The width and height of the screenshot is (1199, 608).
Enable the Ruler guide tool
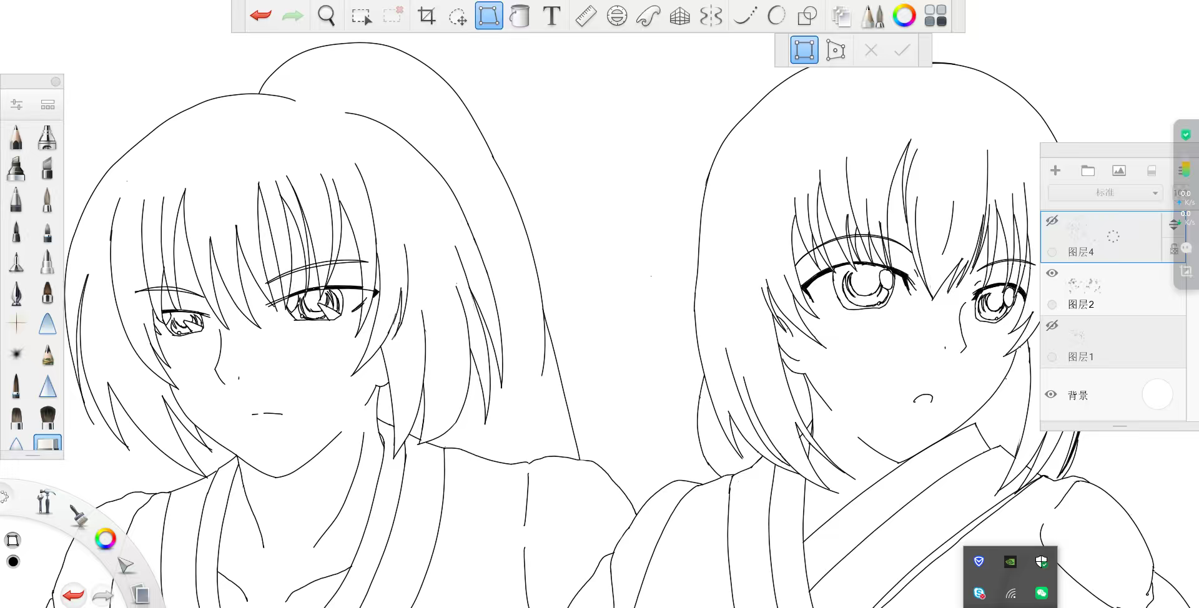pos(585,16)
